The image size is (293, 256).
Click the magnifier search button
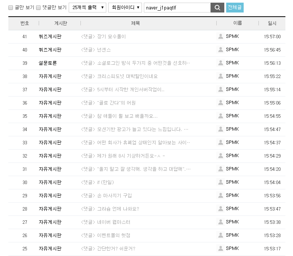217,8
